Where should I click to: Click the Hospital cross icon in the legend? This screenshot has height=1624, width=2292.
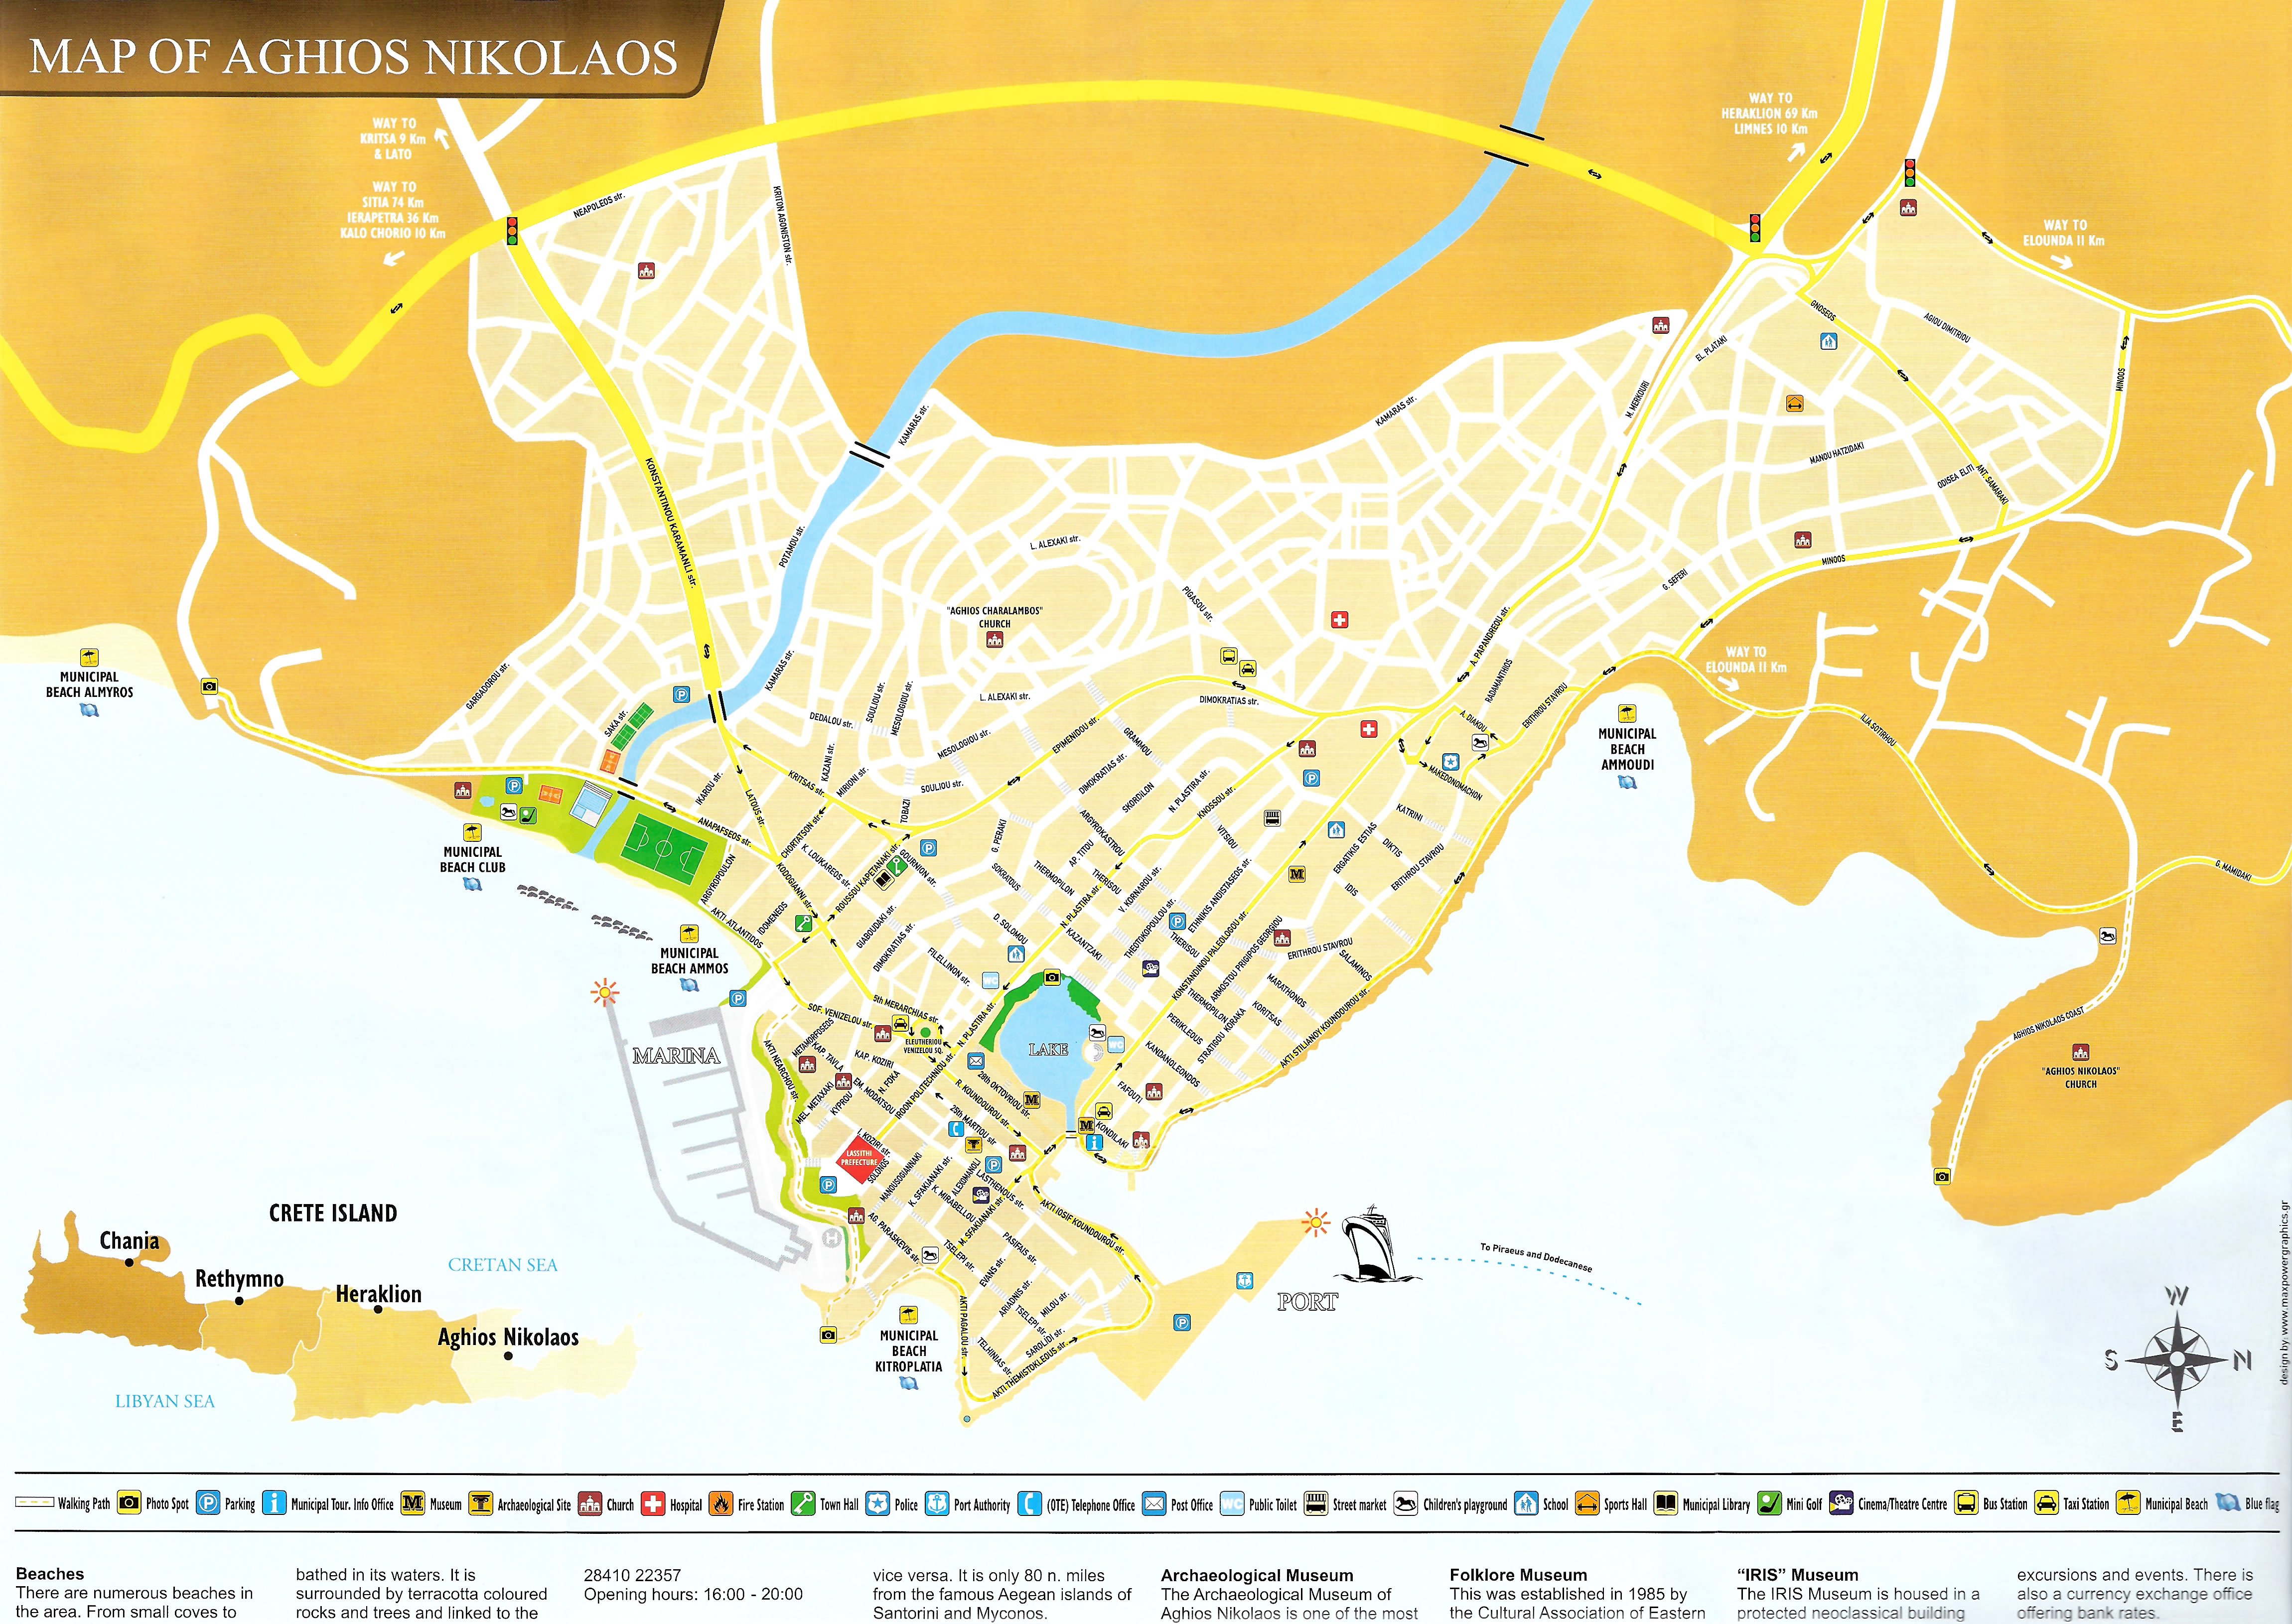point(653,1503)
